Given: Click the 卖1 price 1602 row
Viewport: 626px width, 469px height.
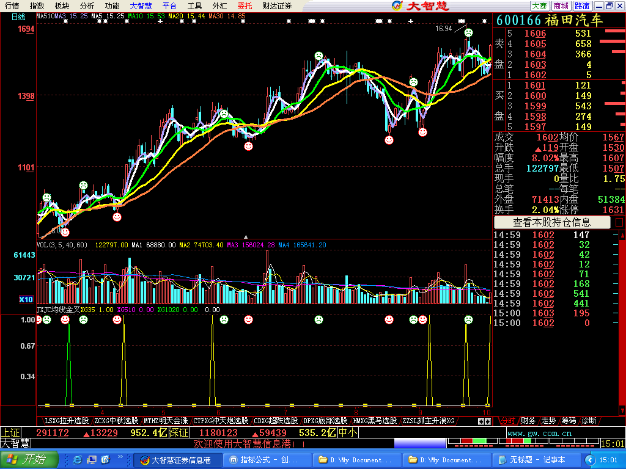Looking at the screenshot, I should coord(559,75).
